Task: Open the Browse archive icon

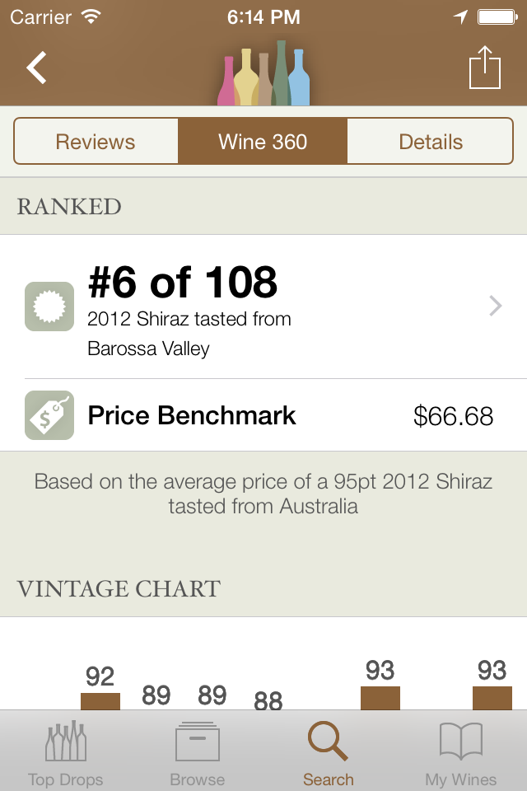Action: point(196,742)
